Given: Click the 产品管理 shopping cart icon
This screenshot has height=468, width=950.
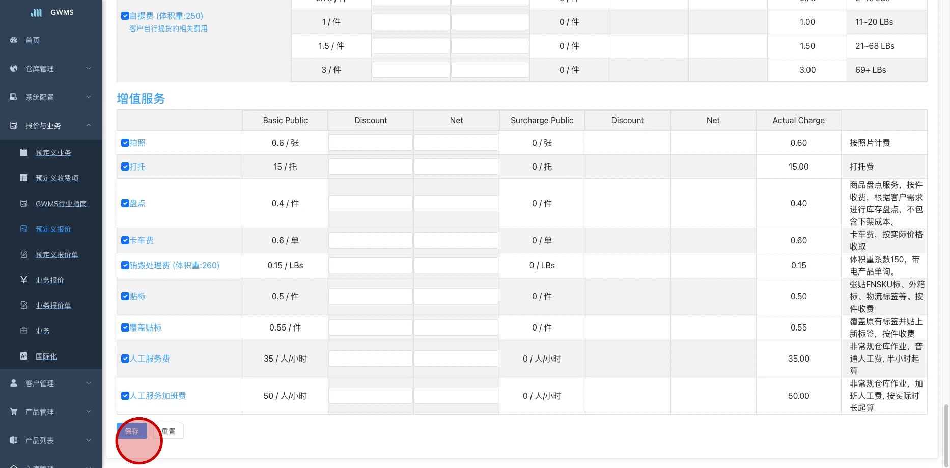Looking at the screenshot, I should pos(14,411).
